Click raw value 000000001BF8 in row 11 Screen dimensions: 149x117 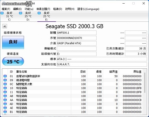tap(132, 92)
